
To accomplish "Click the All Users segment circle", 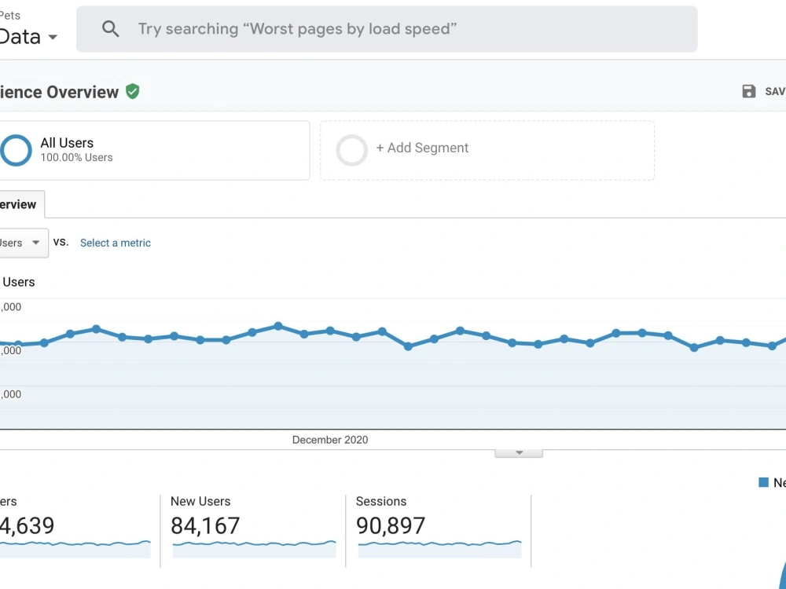I will 16,150.
